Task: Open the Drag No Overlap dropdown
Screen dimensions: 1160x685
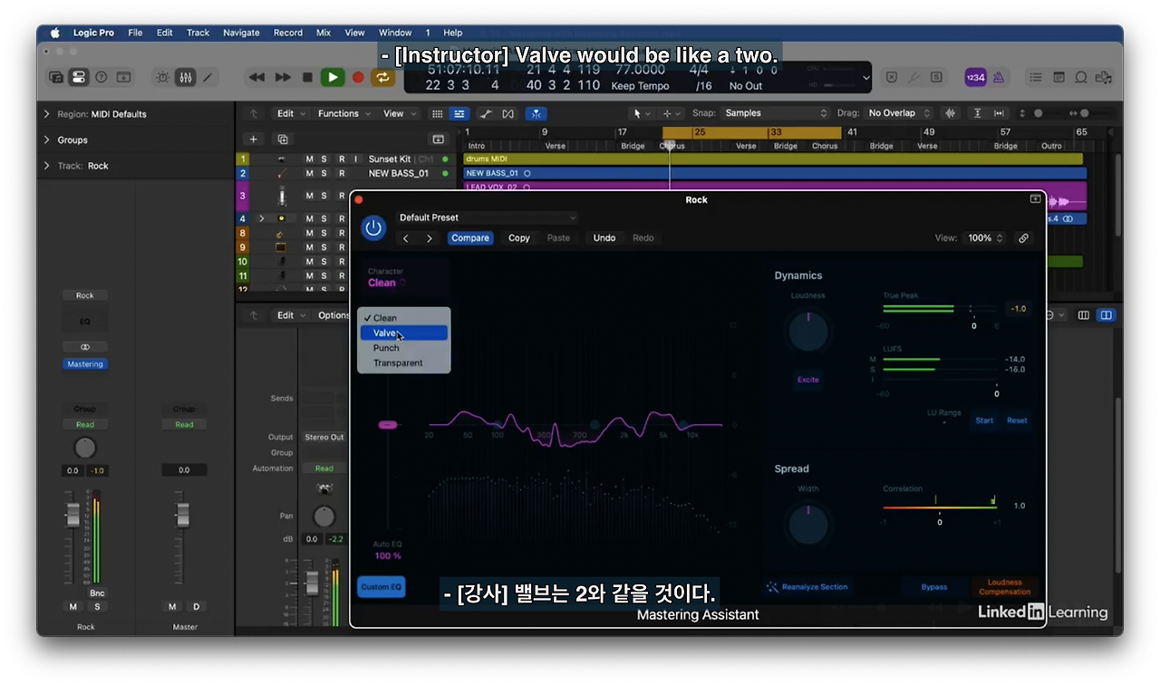Action: tap(897, 113)
